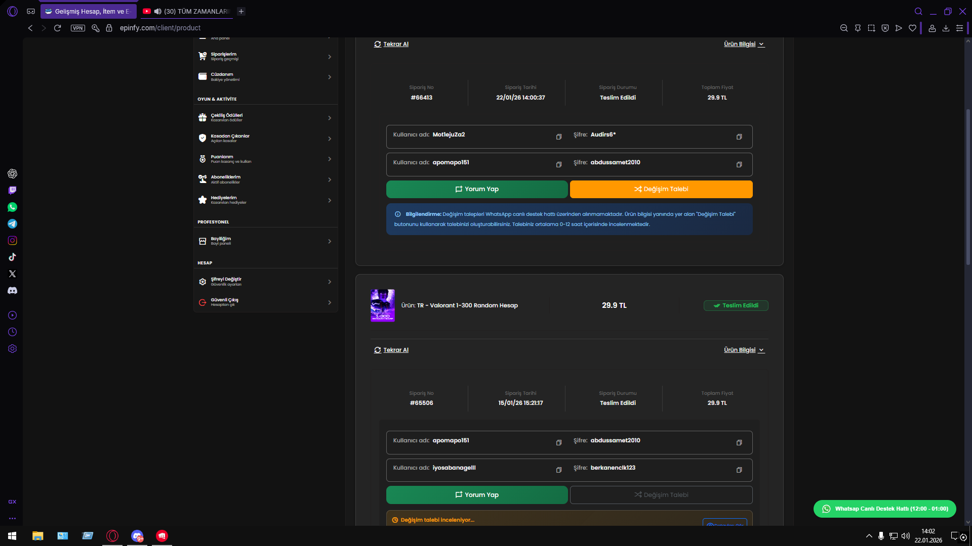Open browsing history clock icon
Screen dimensions: 972x546
(x=13, y=332)
